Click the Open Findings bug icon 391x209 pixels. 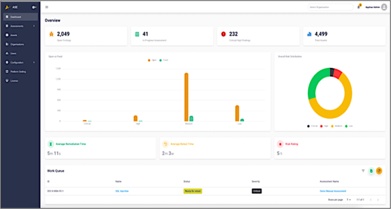tap(51, 34)
